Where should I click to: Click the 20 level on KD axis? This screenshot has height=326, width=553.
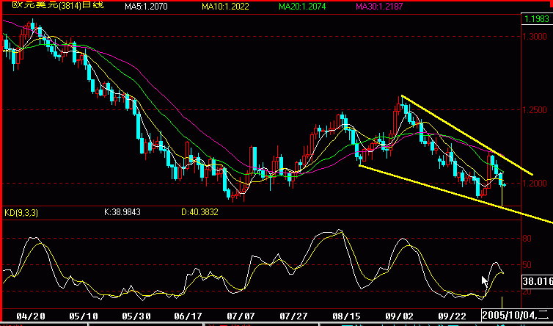[527, 291]
